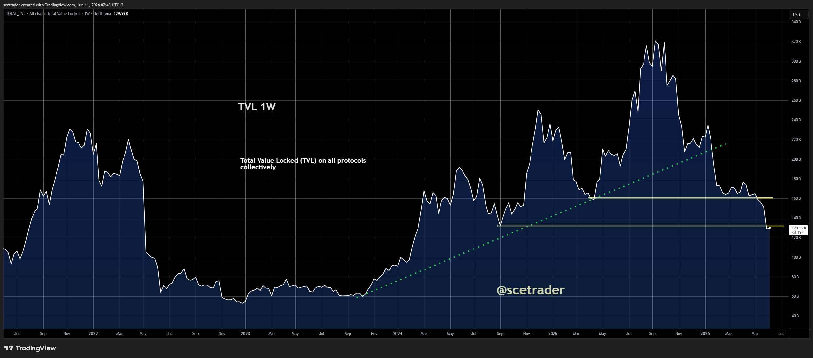Click the 260B price axis label
The width and height of the screenshot is (813, 358).
[796, 100]
